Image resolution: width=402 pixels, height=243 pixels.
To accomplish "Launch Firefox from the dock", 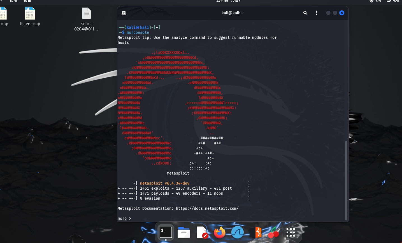I will (x=220, y=232).
